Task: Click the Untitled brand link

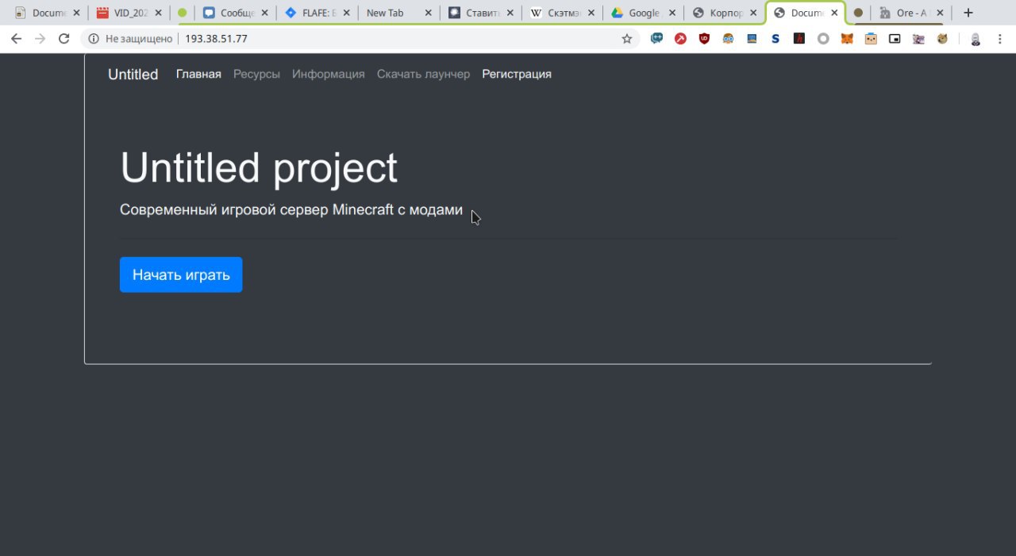Action: [x=133, y=74]
